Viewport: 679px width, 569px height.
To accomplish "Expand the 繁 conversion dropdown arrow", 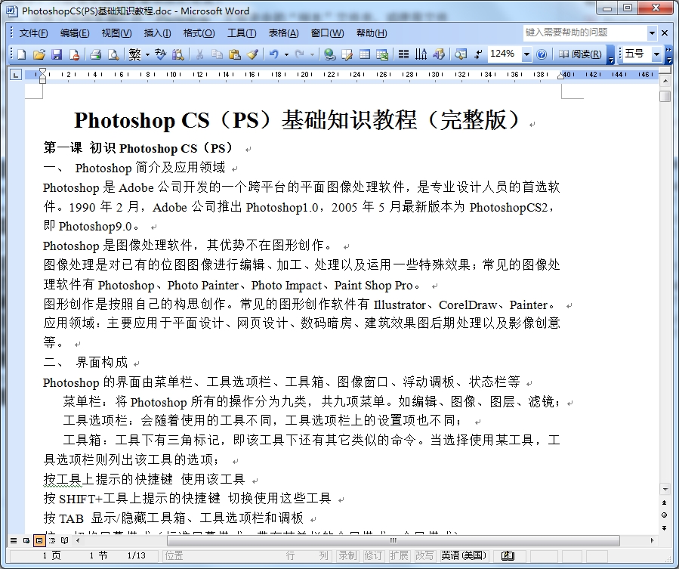I will click(147, 54).
